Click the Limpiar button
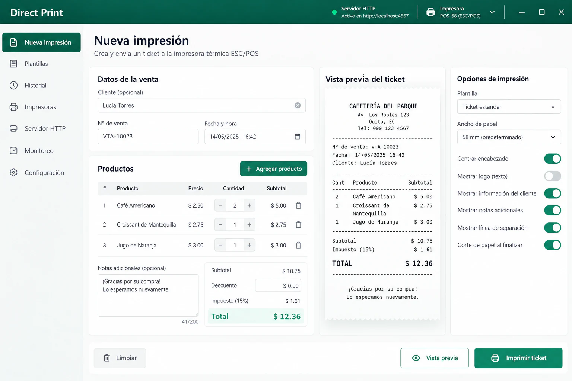 120,358
